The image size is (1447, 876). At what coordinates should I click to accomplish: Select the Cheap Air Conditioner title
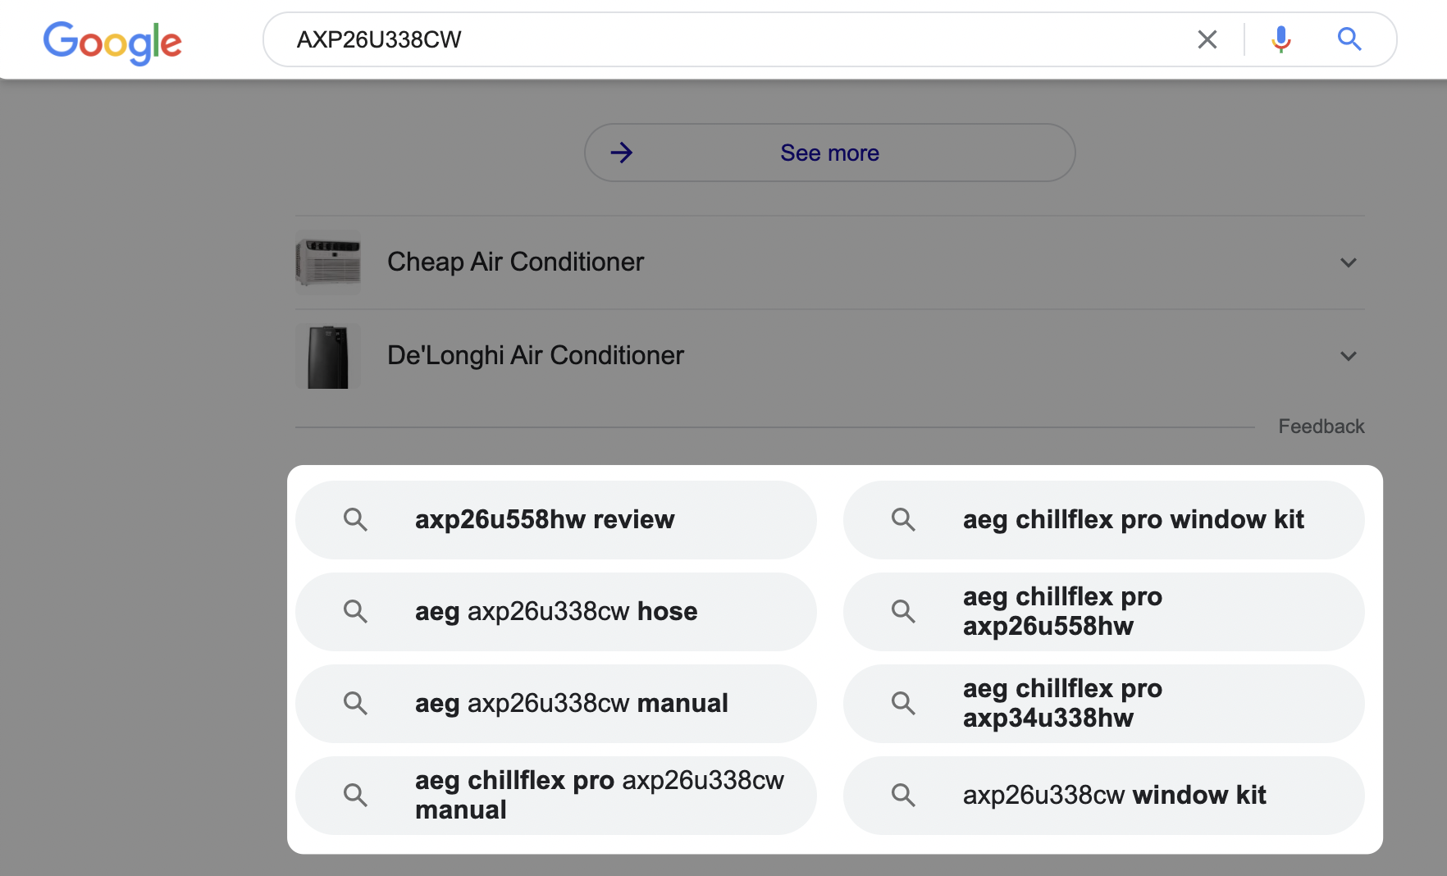click(x=515, y=262)
